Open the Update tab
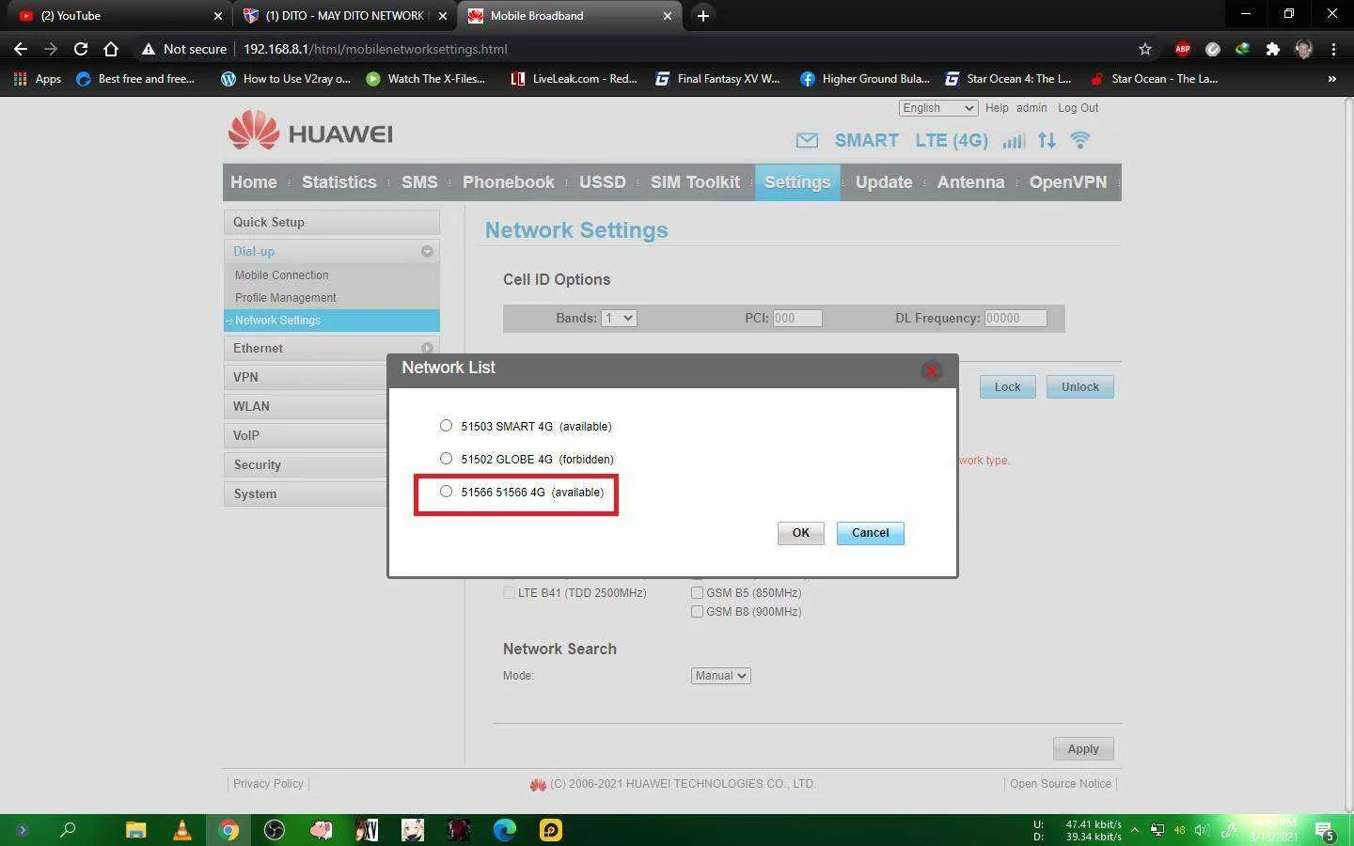 tap(884, 182)
